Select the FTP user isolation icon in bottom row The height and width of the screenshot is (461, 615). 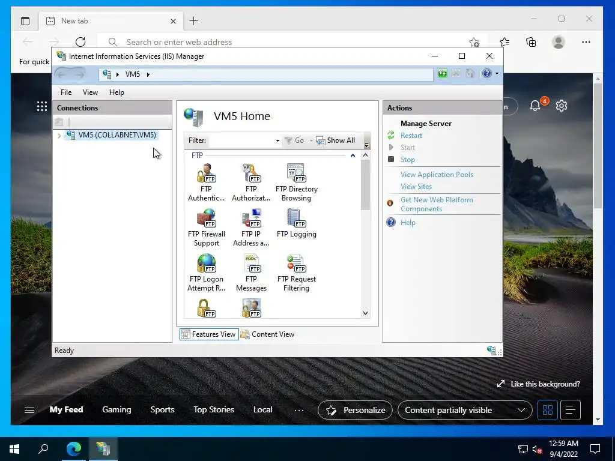click(x=251, y=308)
